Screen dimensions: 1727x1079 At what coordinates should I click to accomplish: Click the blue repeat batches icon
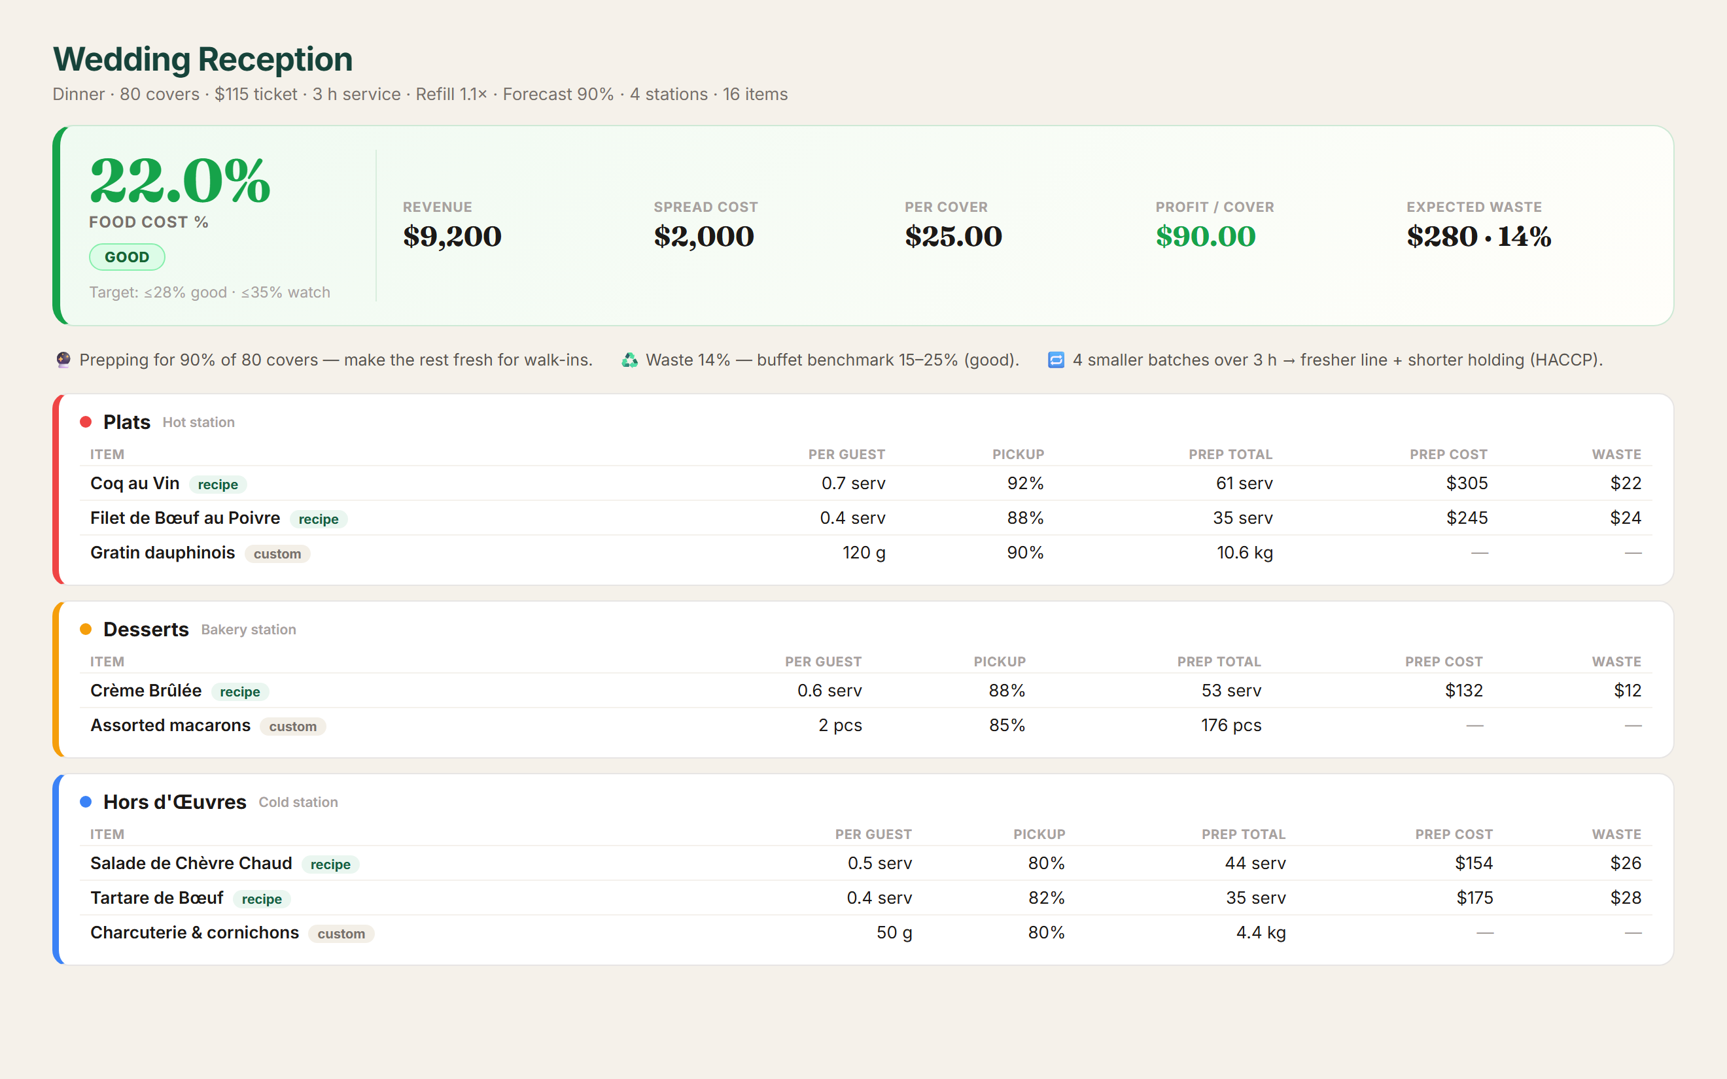1056,360
